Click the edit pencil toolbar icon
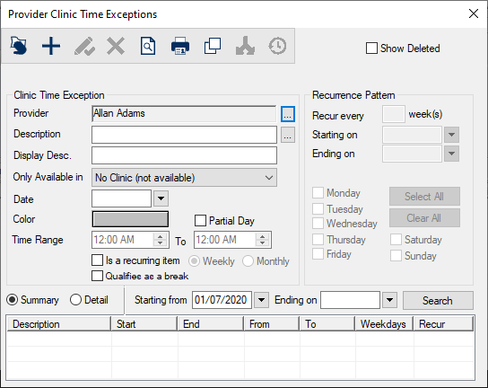Screen dimensions: 488x388 pos(84,46)
